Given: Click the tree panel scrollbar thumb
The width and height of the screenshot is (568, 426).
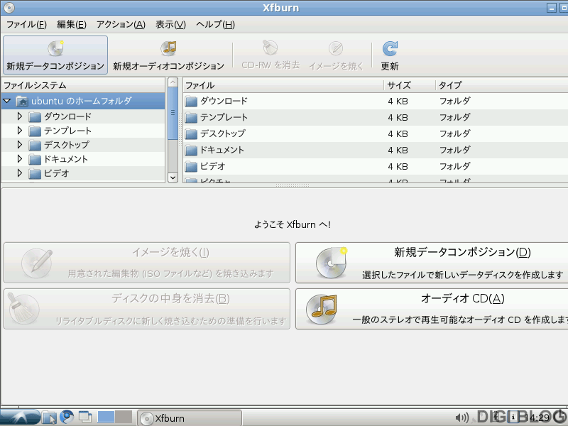Looking at the screenshot, I should tap(173, 113).
